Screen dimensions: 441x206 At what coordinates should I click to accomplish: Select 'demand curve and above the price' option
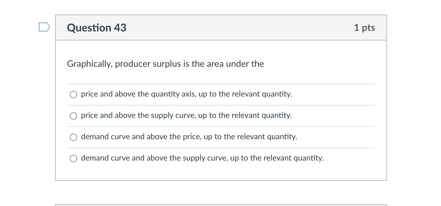coord(73,137)
